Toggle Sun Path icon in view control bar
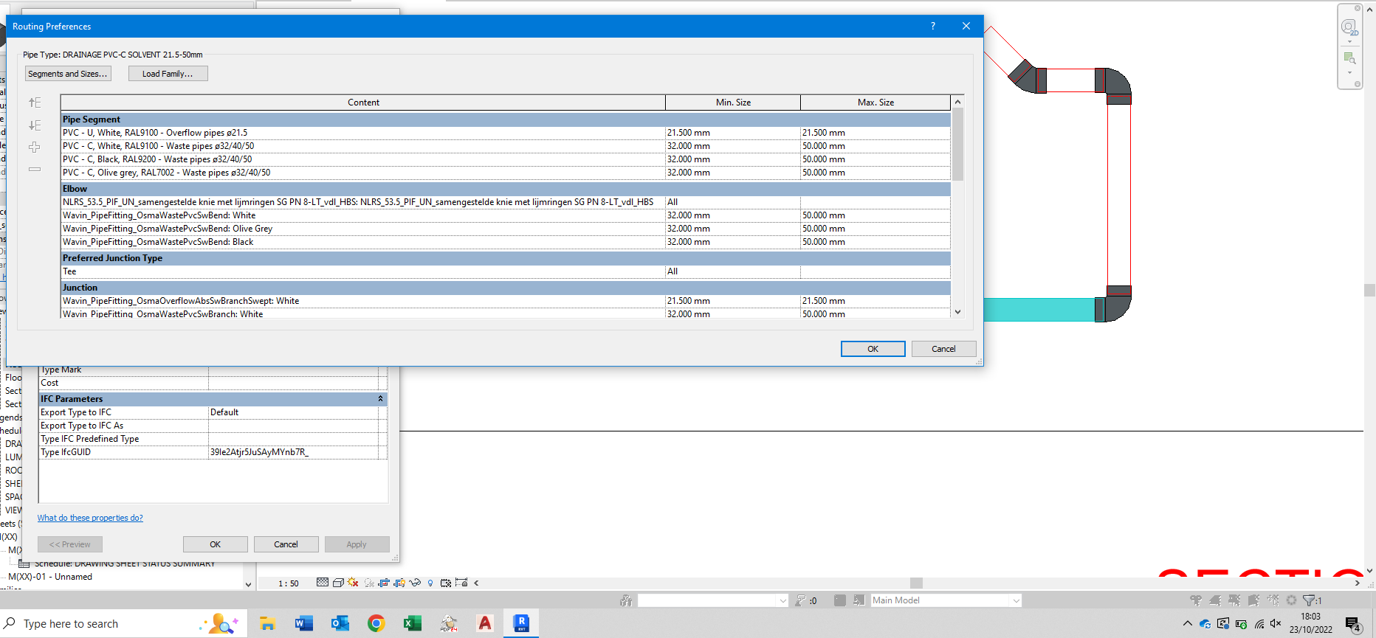The height and width of the screenshot is (638, 1376). tap(353, 583)
